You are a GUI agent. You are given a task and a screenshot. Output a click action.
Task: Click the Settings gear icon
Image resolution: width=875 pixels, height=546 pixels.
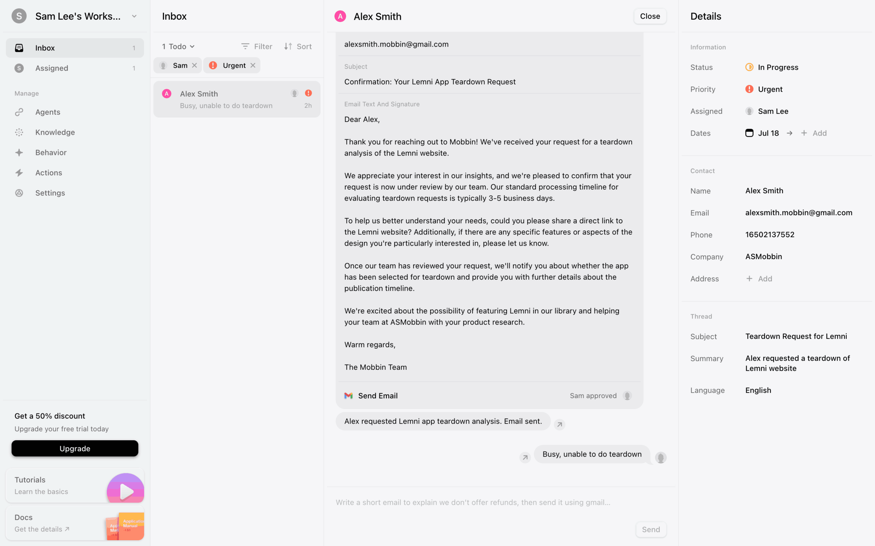pos(19,193)
